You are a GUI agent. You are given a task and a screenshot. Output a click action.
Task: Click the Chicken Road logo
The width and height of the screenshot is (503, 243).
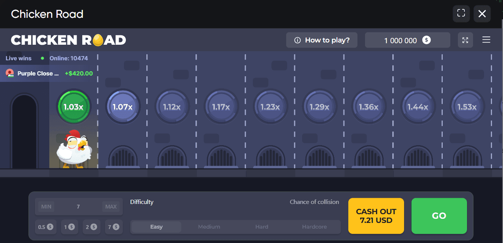(69, 40)
